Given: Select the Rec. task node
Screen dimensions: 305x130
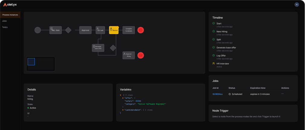Looking at the screenshot, I should point(55,30).
